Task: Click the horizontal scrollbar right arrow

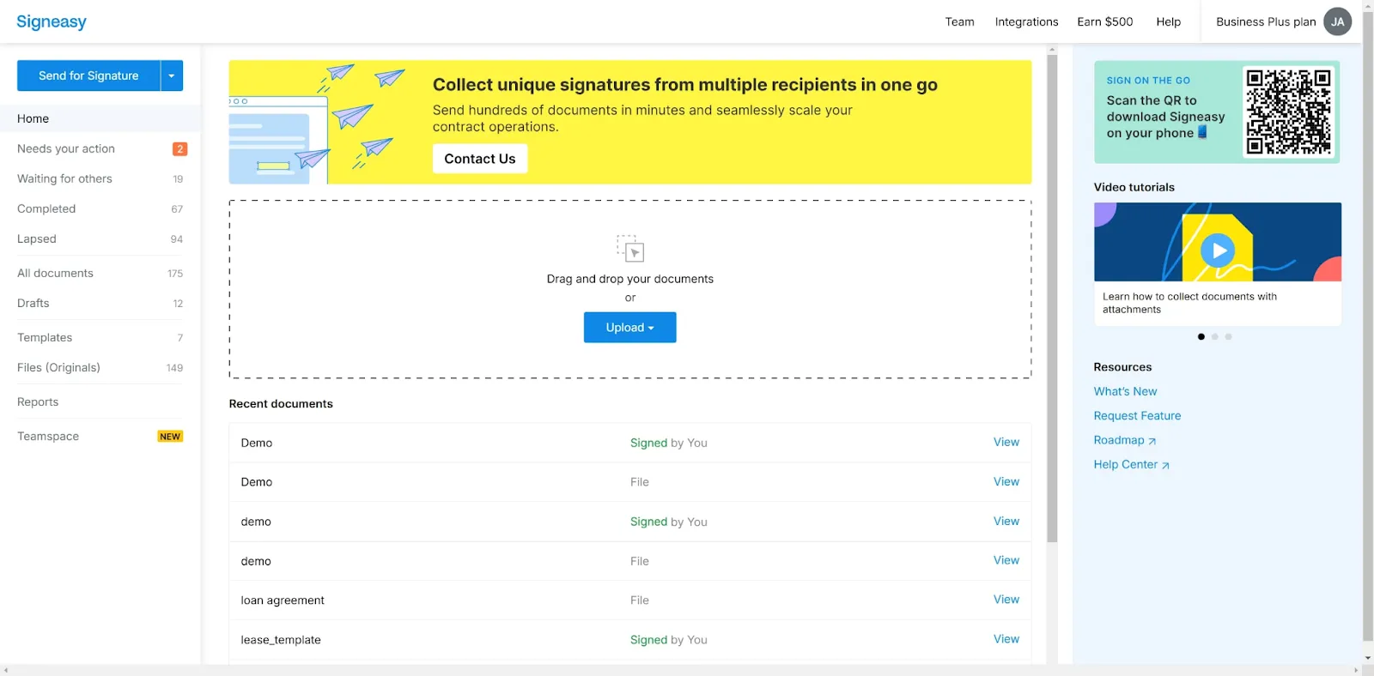Action: (x=1356, y=670)
